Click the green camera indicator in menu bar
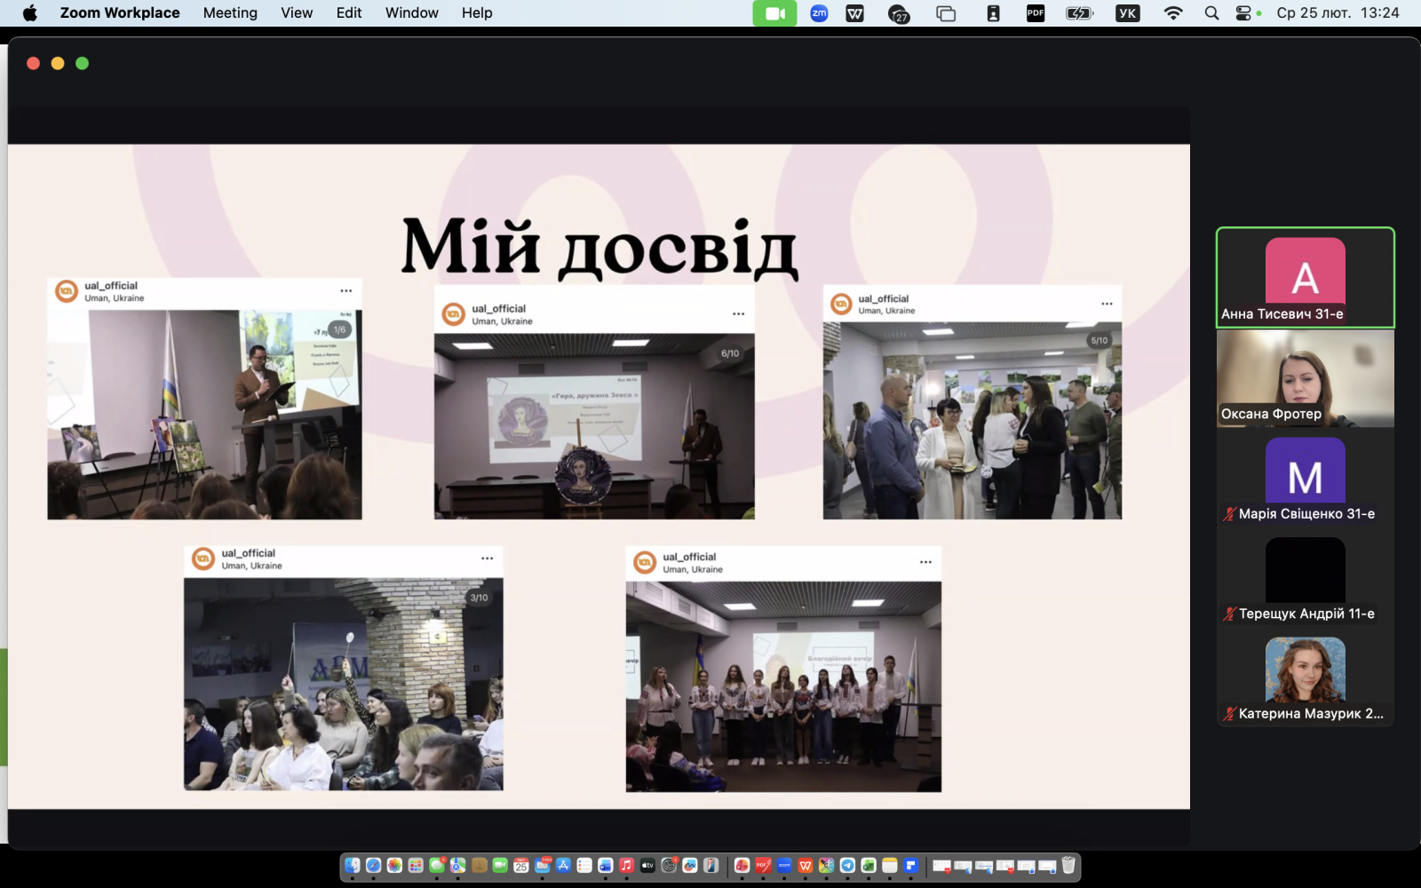This screenshot has height=888, width=1421. click(774, 13)
